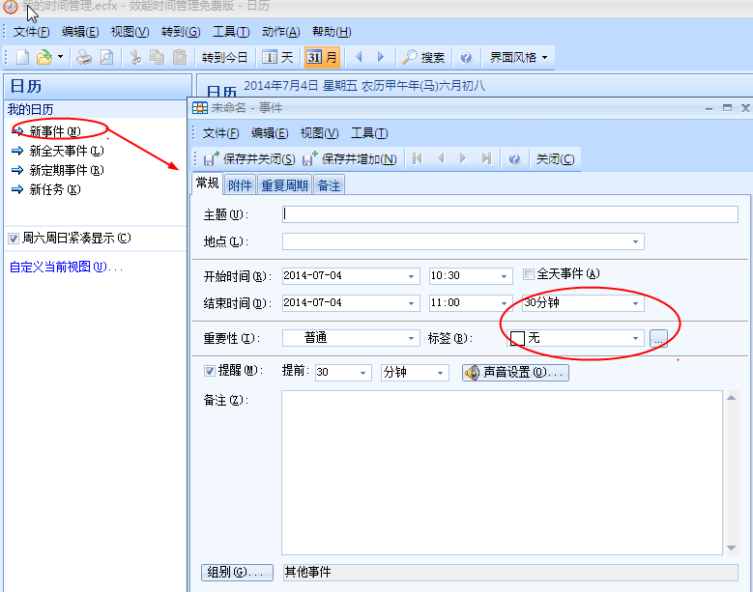Open the 30分钟 duration dropdown
This screenshot has width=753, height=592.
pyautogui.click(x=635, y=303)
